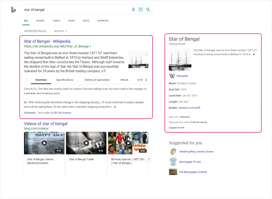Image resolution: width=272 pixels, height=199 pixels.
Task: Click Suggest an edit link
Action: pos(177,128)
